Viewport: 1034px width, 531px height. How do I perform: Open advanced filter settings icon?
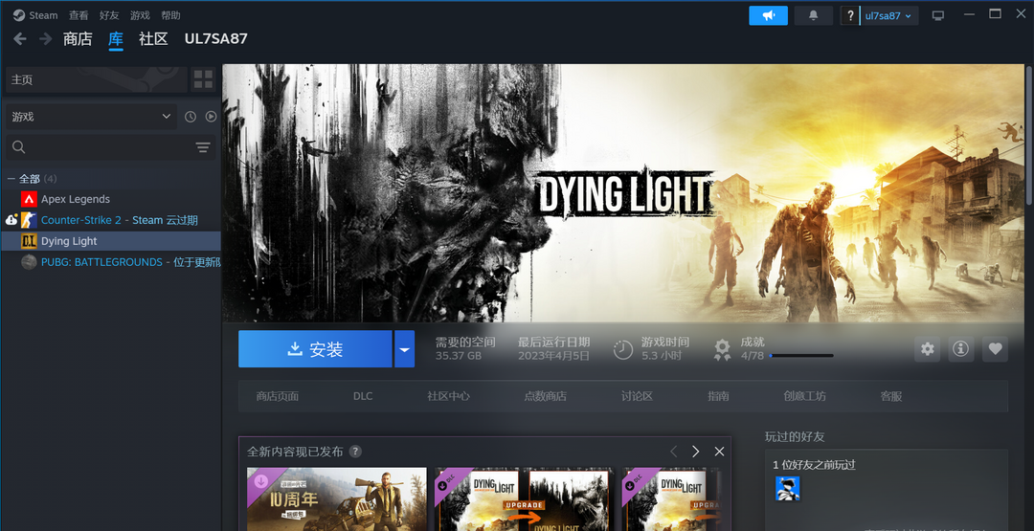(x=203, y=147)
